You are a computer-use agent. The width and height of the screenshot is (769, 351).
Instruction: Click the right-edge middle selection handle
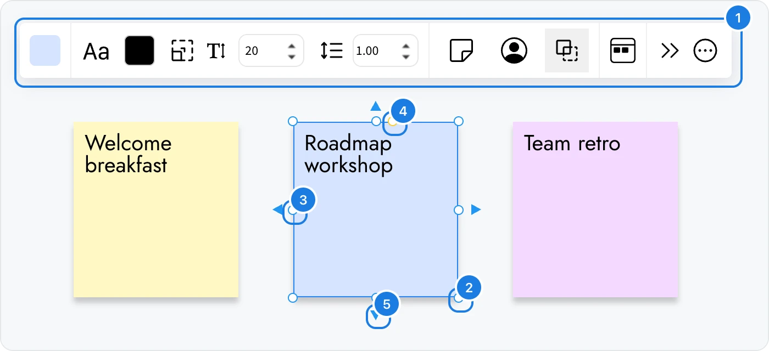459,210
